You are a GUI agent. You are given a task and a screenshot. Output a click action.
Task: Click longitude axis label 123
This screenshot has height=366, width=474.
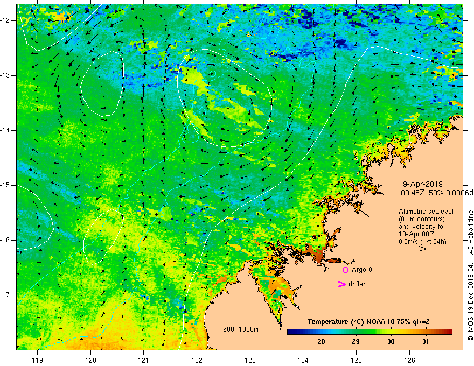(250, 360)
